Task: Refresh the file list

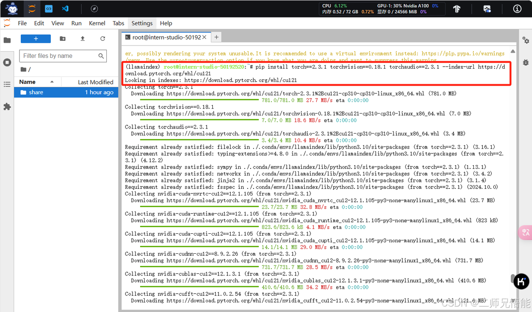Action: (103, 39)
